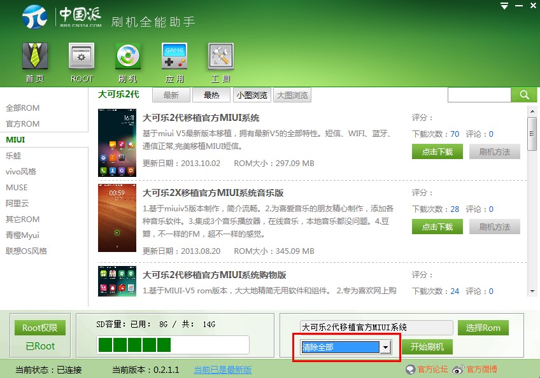
Task: Switch to 最新 sorting tab
Action: point(171,95)
